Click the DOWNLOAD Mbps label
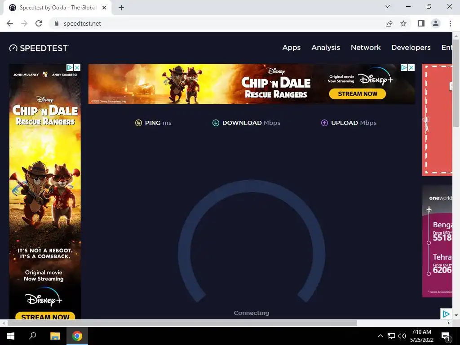 [251, 123]
